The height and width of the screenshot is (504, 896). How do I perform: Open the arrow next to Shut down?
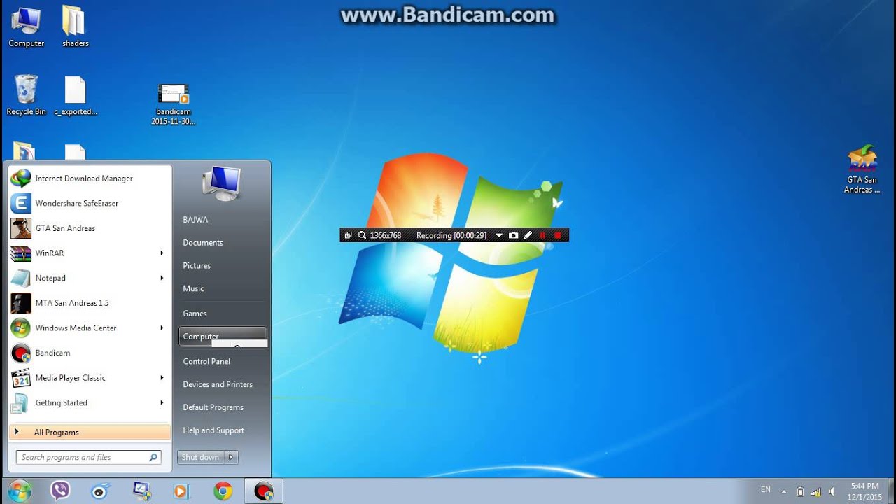click(x=231, y=457)
